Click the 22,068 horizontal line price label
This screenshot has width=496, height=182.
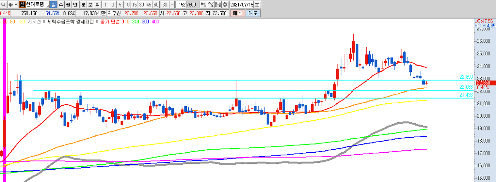click(x=466, y=87)
